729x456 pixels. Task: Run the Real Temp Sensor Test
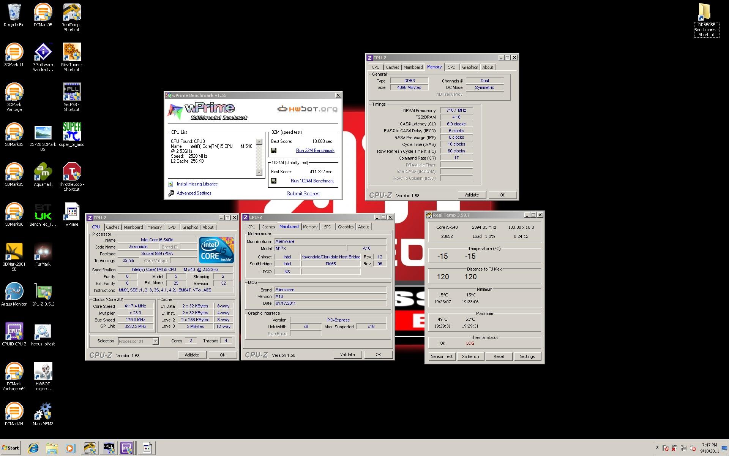coord(442,356)
